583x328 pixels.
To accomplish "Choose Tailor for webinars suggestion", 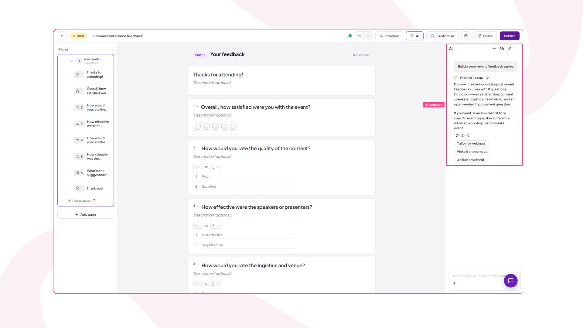I will click(471, 143).
